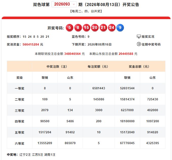This screenshot has width=172, height=160.
Task: Select third prize count 2079
Action: (45, 110)
